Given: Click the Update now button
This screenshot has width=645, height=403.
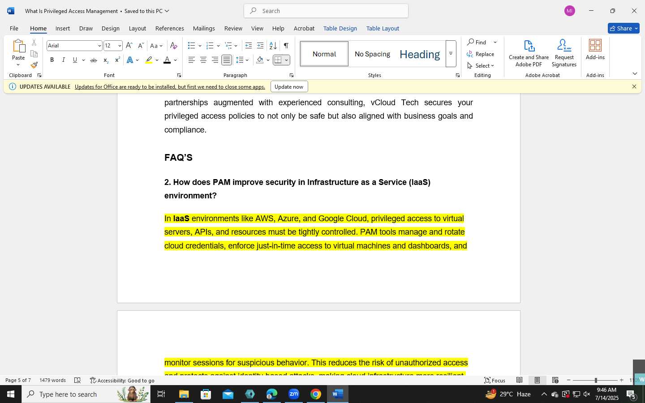Looking at the screenshot, I should (x=289, y=86).
